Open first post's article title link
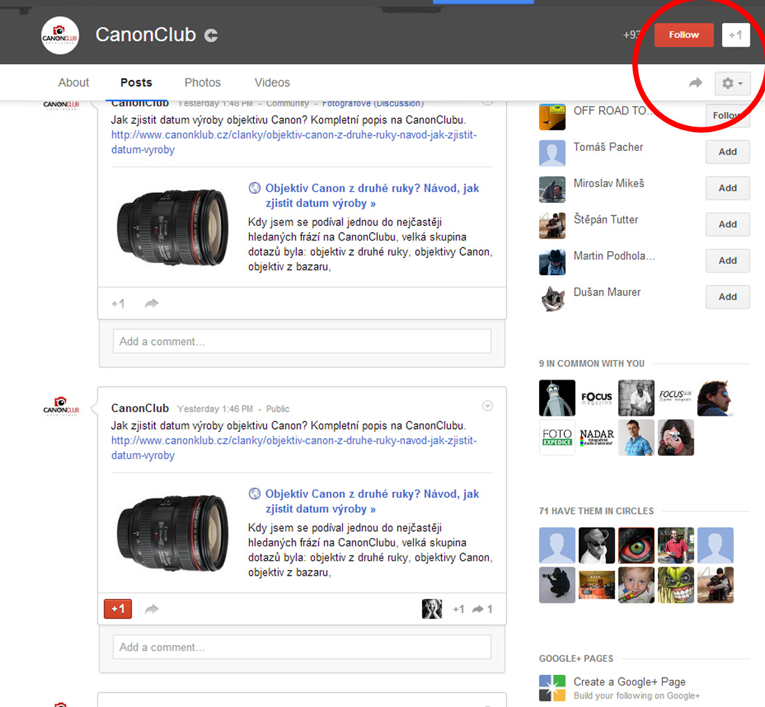The height and width of the screenshot is (707, 765). click(x=372, y=195)
